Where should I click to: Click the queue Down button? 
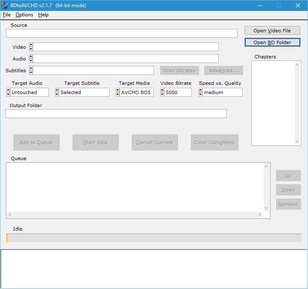(x=288, y=190)
